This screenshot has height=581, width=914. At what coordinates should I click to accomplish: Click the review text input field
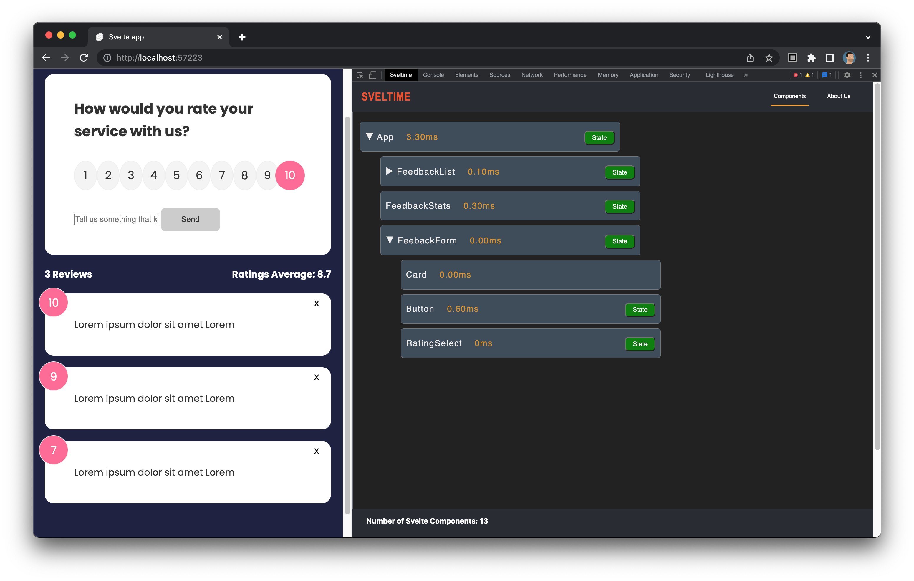(x=116, y=219)
